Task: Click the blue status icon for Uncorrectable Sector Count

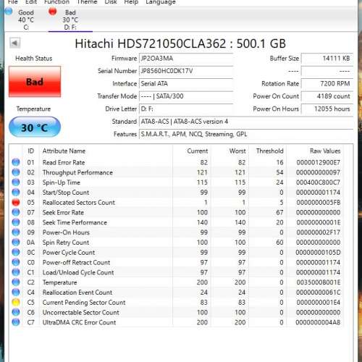Action: [x=16, y=312]
